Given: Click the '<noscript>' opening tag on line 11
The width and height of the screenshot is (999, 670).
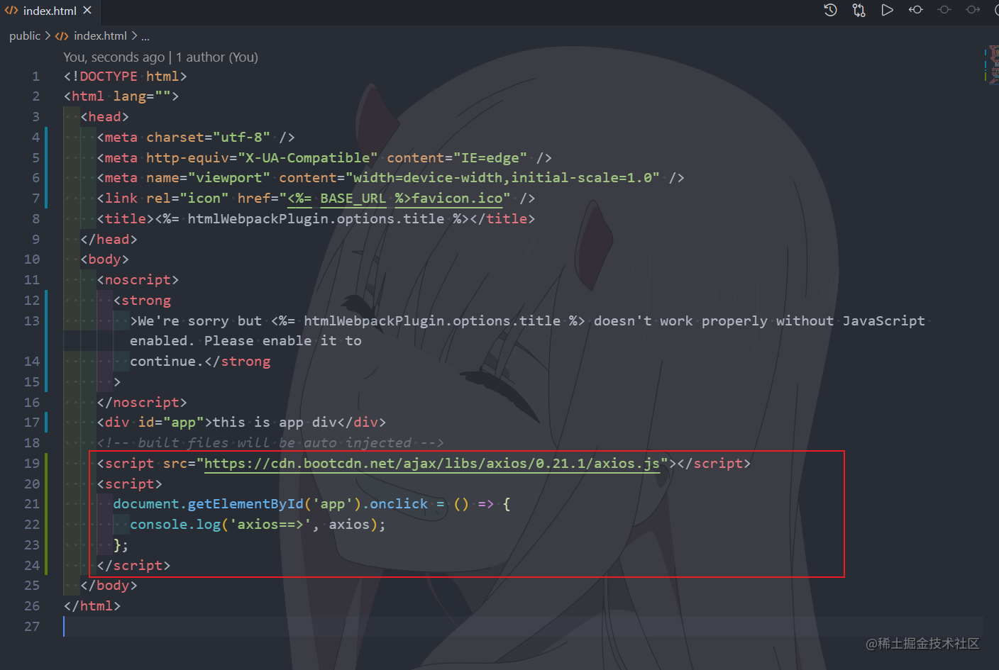Looking at the screenshot, I should [138, 279].
